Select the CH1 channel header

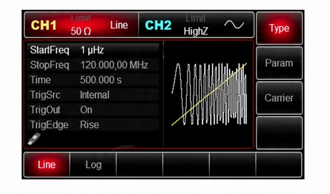81,25
